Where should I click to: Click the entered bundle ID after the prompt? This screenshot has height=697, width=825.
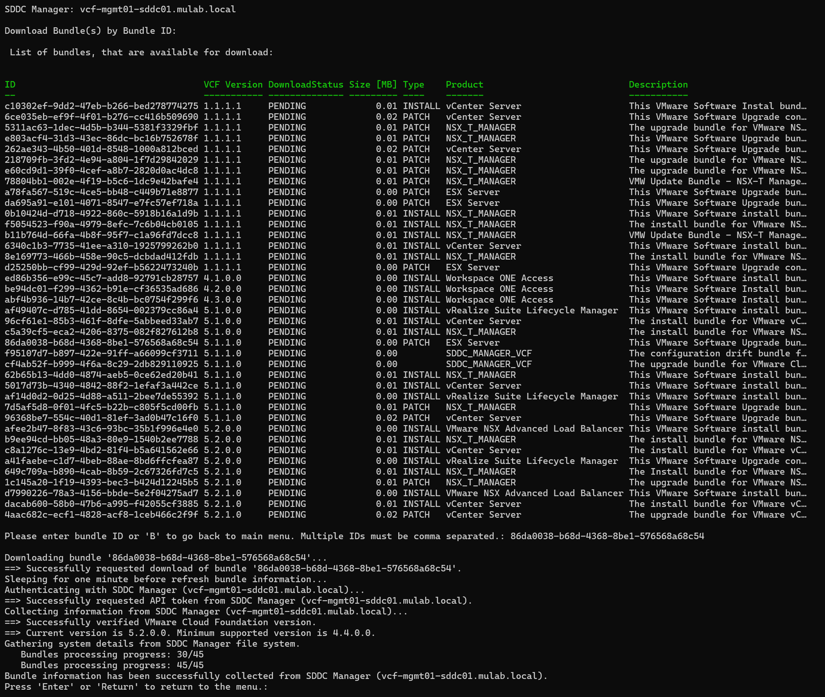607,536
